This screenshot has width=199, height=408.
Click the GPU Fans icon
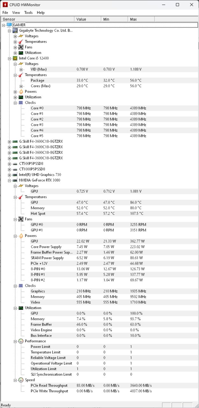click(21, 219)
